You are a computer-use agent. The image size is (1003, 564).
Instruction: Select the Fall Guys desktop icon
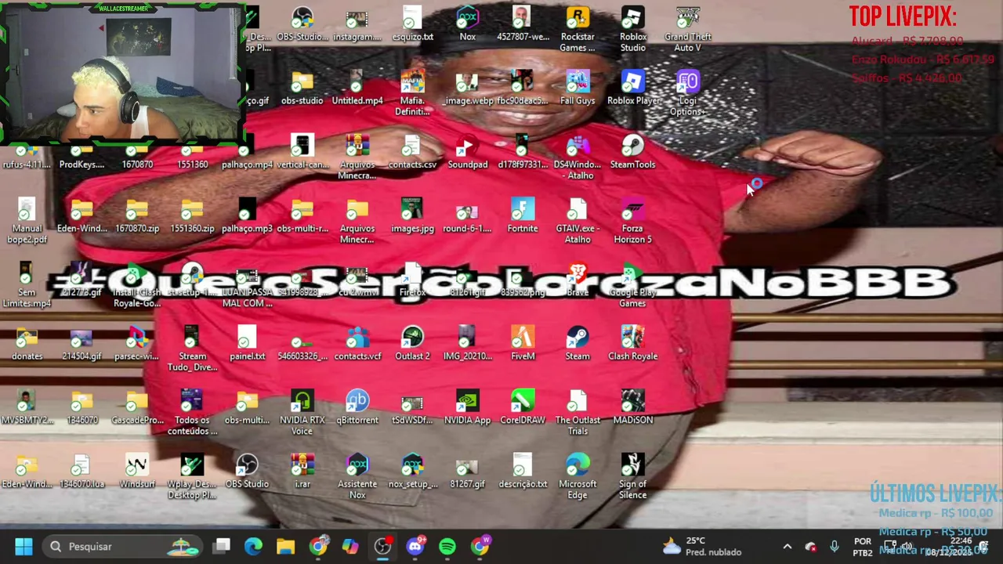578,88
